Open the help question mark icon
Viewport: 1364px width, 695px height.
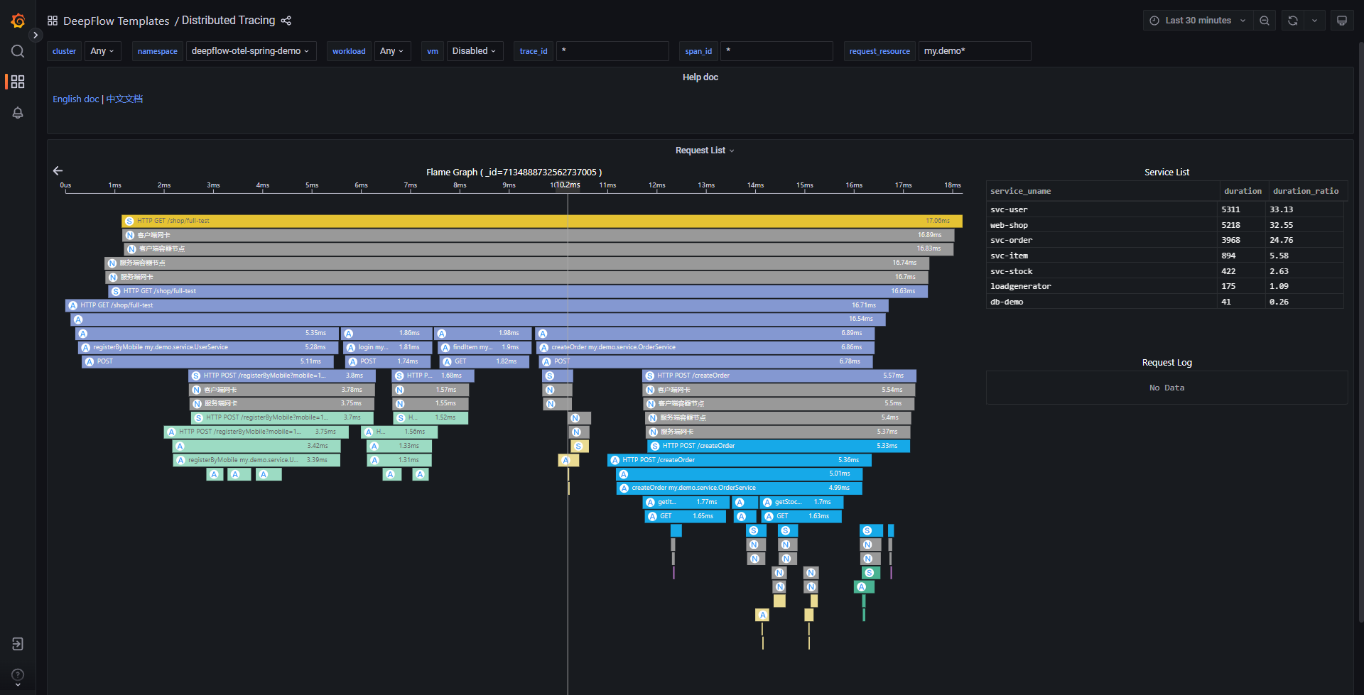pos(18,674)
